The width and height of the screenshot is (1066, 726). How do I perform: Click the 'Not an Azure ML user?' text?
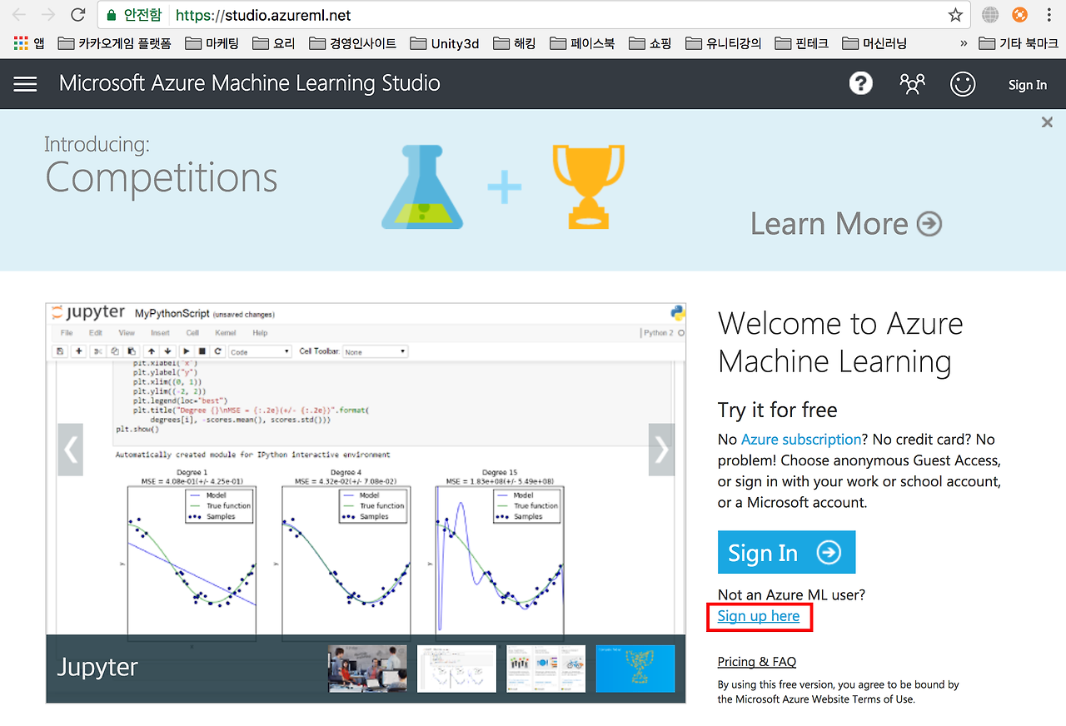[x=791, y=594]
